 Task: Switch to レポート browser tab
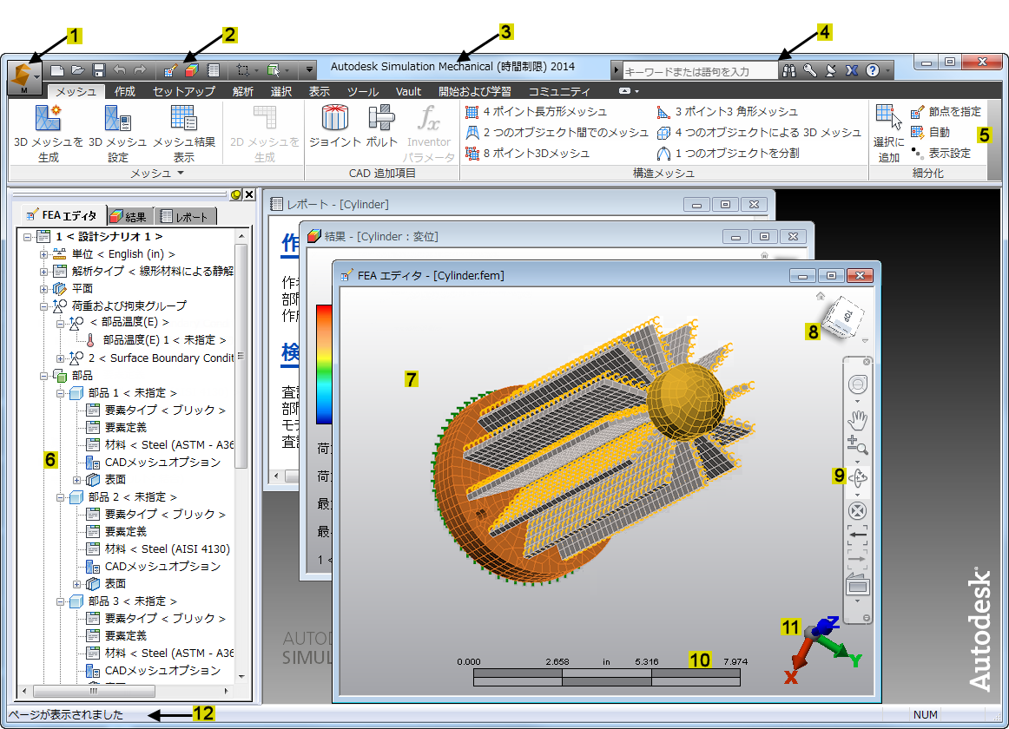(185, 217)
